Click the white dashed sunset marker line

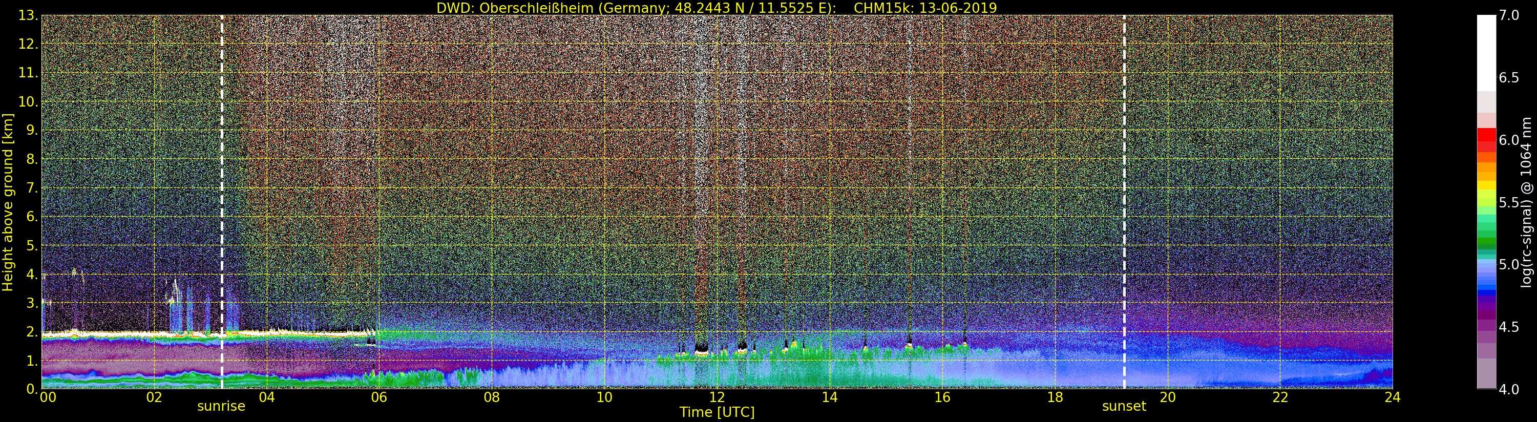tap(1124, 202)
